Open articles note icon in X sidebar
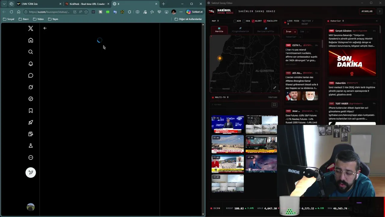 [x=31, y=134]
